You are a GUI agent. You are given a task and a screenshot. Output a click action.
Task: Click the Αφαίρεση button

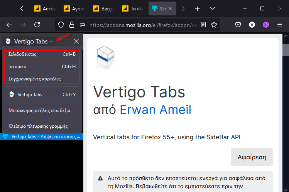252,157
